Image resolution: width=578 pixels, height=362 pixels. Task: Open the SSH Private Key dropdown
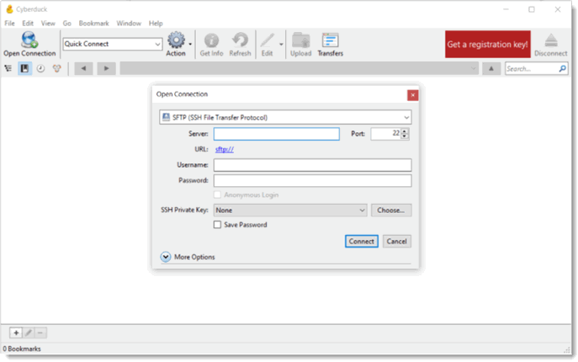[x=362, y=210]
